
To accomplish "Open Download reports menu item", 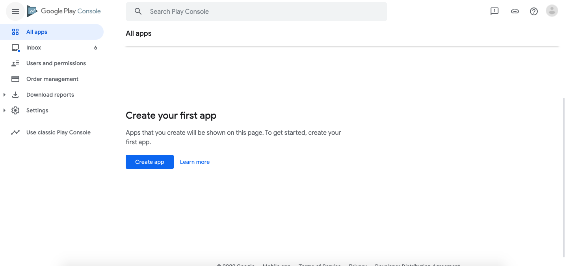I will coord(50,95).
